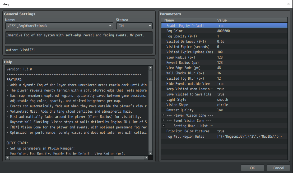The width and height of the screenshot is (293, 173).
Task: Select the Save Visited to Save File parameter
Action: [x=189, y=94]
